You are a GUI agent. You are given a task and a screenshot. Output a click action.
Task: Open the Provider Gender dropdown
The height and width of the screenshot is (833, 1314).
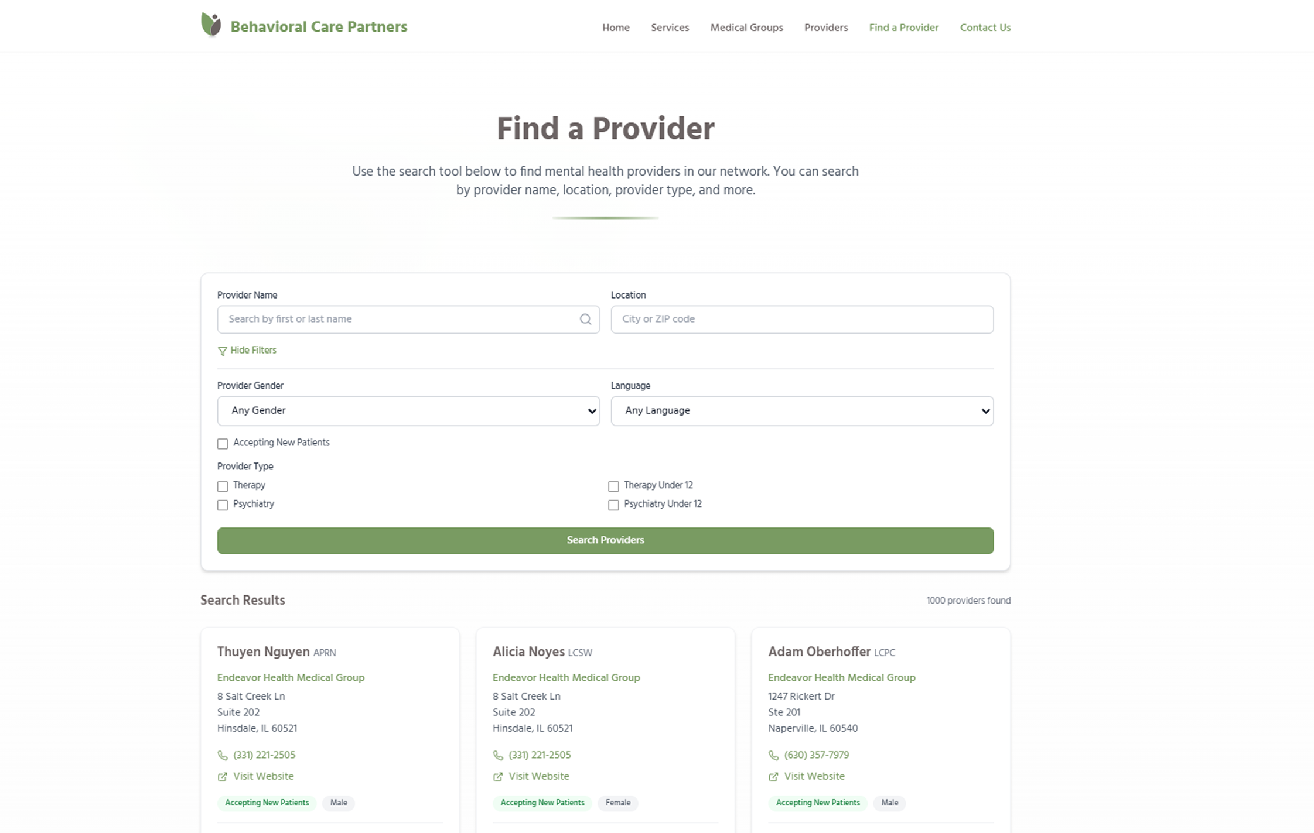(x=408, y=411)
